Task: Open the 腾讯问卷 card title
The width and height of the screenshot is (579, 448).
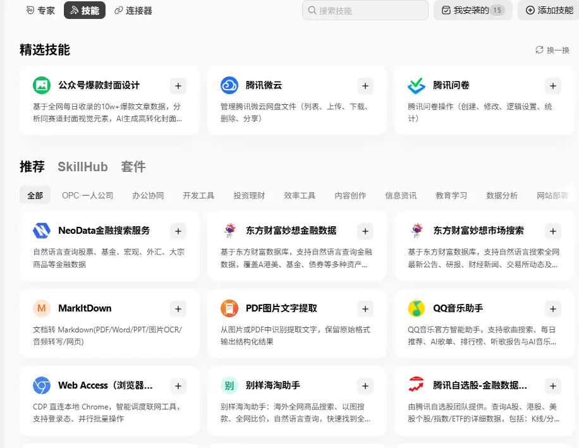Action: pos(451,85)
